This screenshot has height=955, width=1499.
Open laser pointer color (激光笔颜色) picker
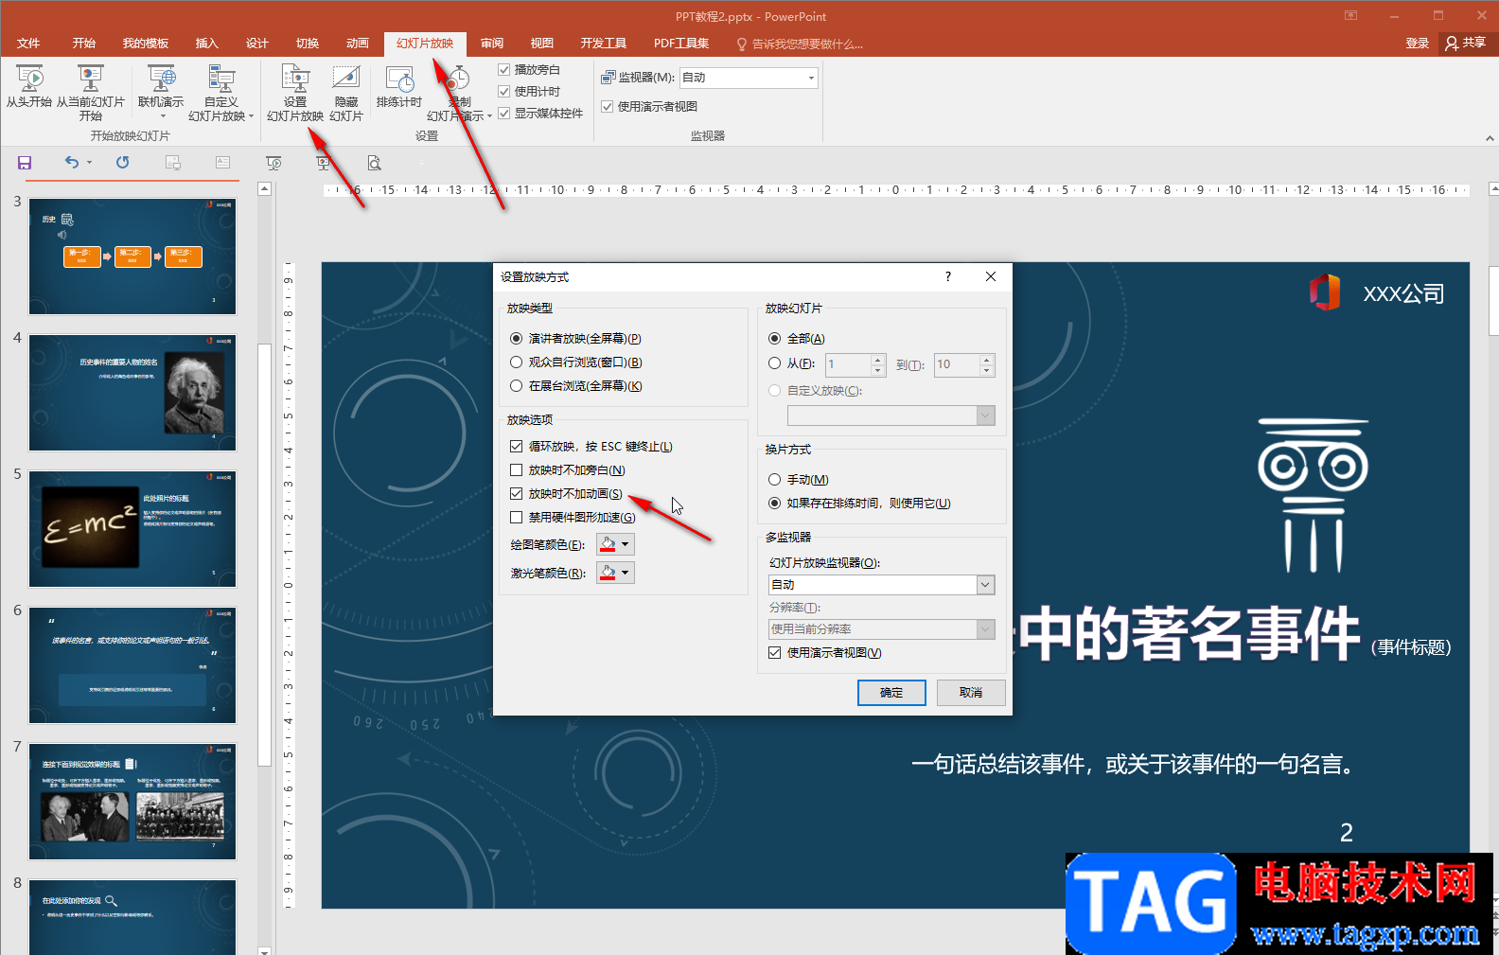coord(615,573)
